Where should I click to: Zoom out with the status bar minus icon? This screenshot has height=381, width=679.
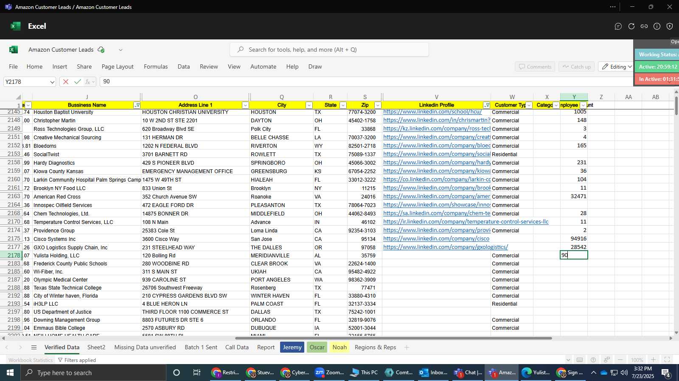(620, 360)
